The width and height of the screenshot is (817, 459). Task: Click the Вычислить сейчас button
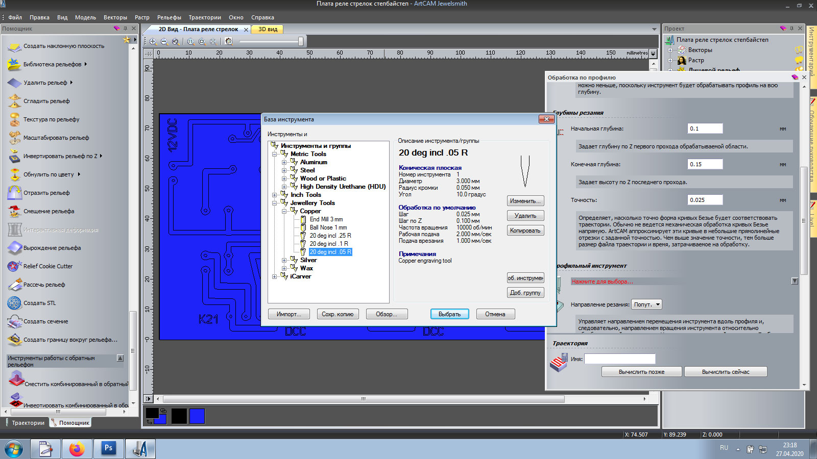[x=726, y=372]
